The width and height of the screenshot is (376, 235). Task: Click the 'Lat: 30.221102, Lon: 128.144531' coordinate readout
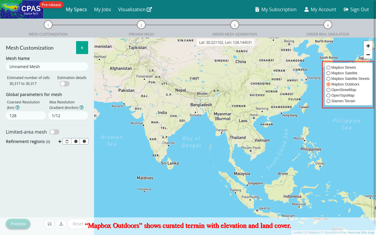point(226,43)
